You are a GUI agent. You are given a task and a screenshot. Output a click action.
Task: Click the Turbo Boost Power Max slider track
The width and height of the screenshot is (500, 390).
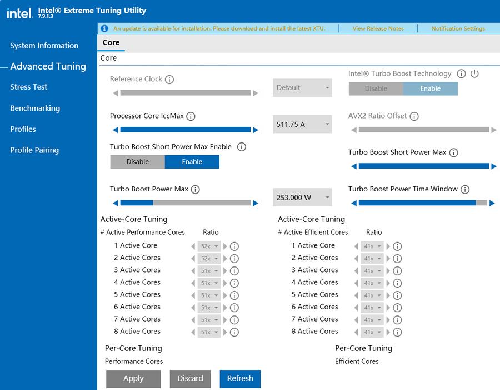[x=185, y=203]
